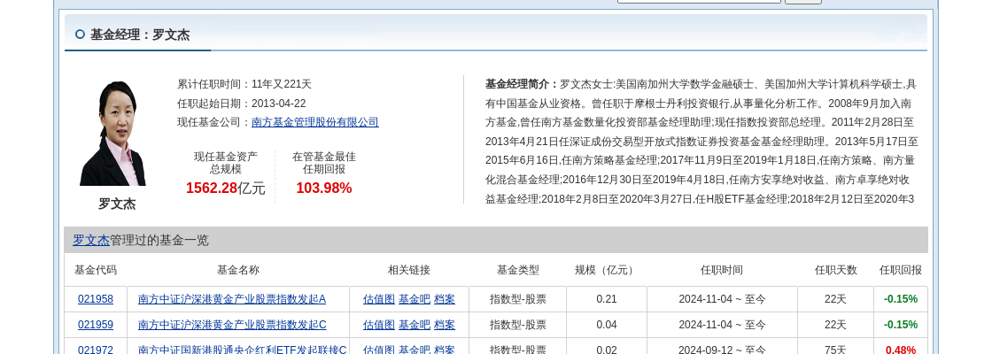Screen dimensions: 992x354
Task: Open fund code 021959 link
Action: coord(96,325)
